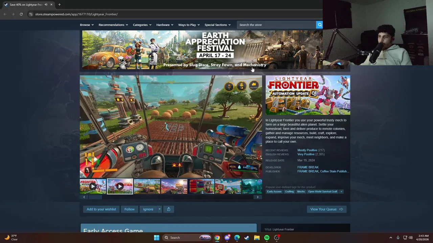Open the Lightyear Frontier header capsule image

click(x=308, y=95)
